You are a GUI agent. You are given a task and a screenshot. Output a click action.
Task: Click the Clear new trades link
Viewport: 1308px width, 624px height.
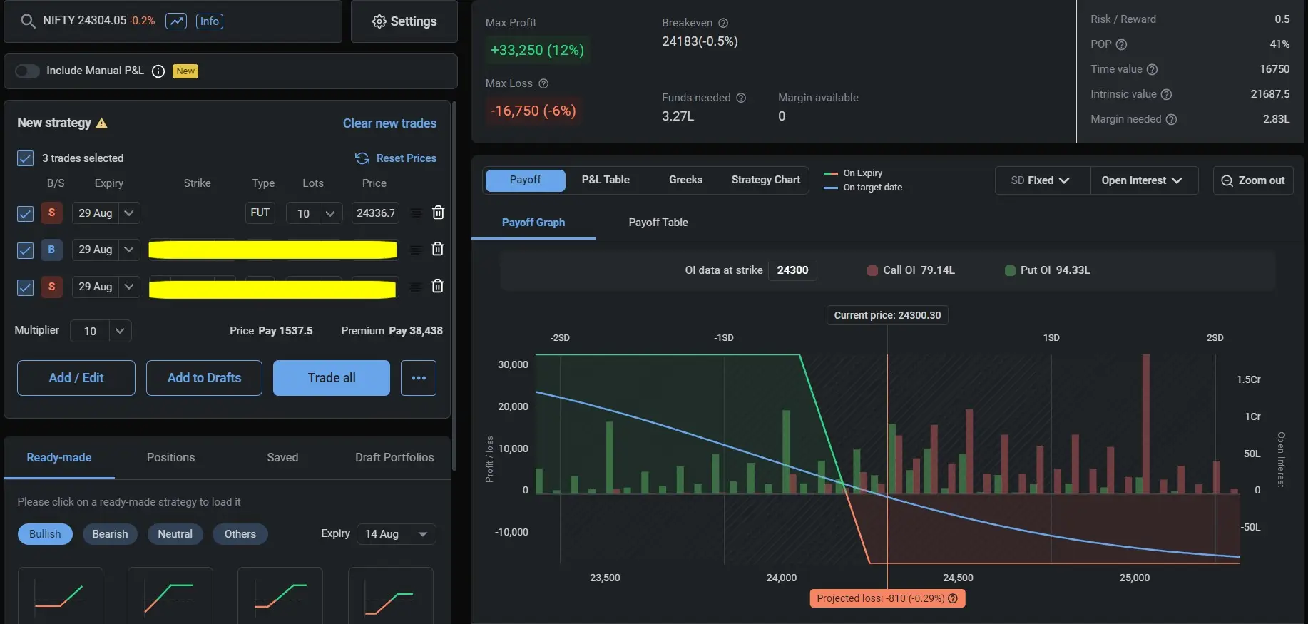[x=389, y=123]
